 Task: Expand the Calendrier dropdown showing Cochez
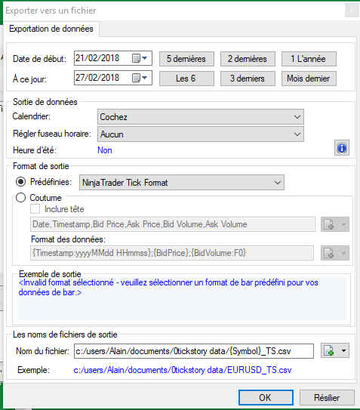click(x=201, y=116)
